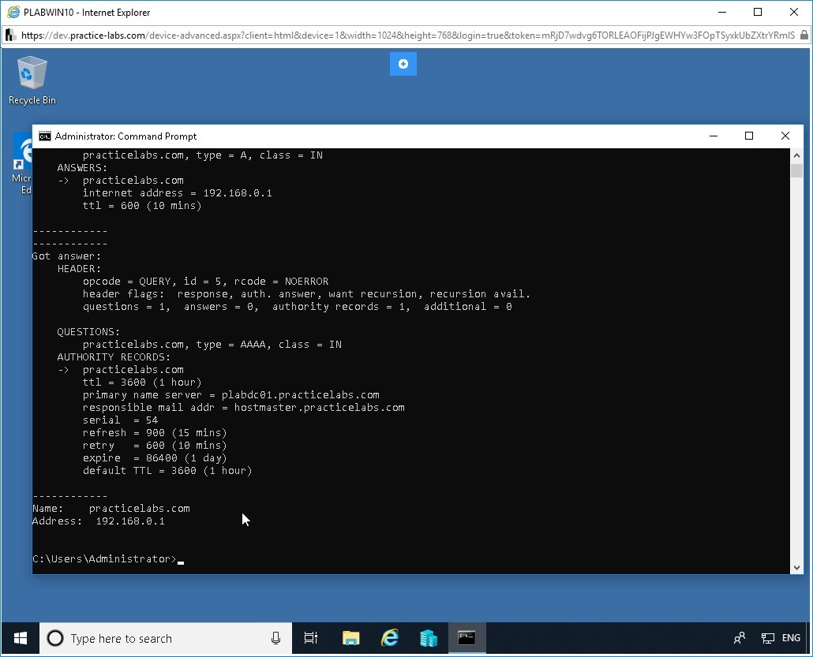This screenshot has width=813, height=657.
Task: Close the Command Prompt window
Action: [x=785, y=136]
